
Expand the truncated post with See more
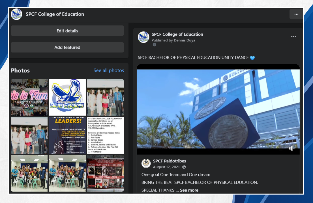click(189, 190)
